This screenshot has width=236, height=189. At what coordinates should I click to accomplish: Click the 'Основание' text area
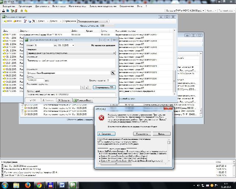click(x=71, y=63)
